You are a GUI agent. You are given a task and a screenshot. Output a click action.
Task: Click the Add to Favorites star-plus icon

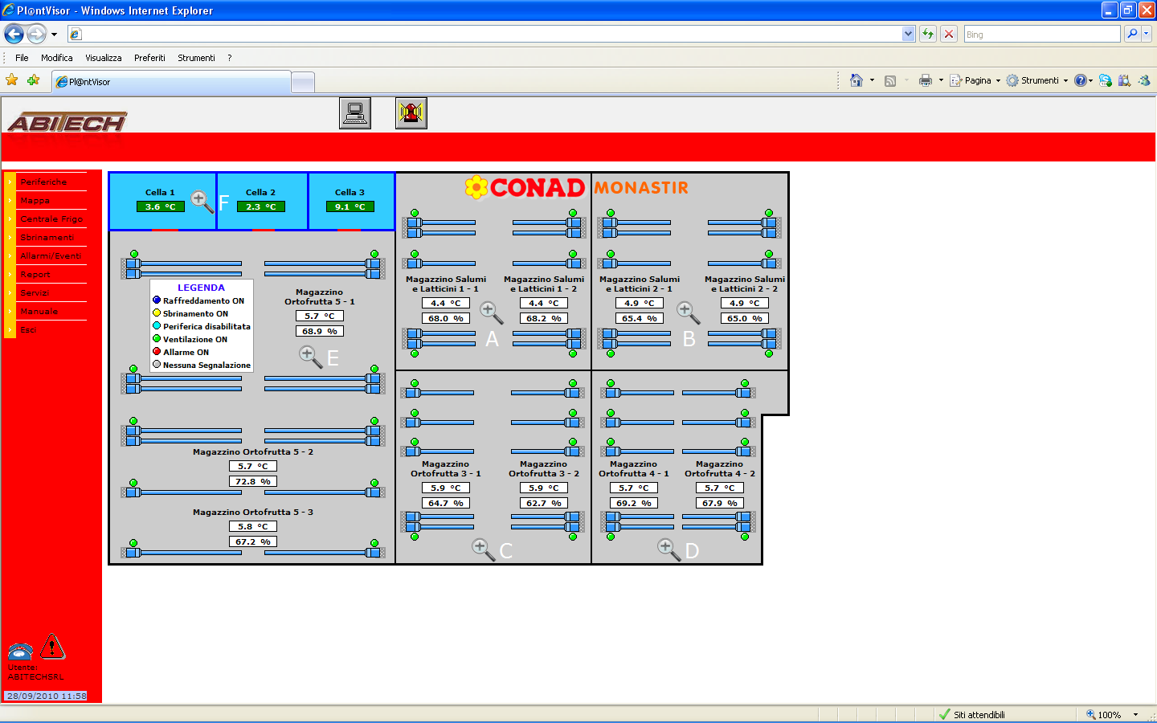[33, 80]
